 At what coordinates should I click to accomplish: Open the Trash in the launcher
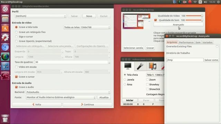pyautogui.click(x=5, y=118)
